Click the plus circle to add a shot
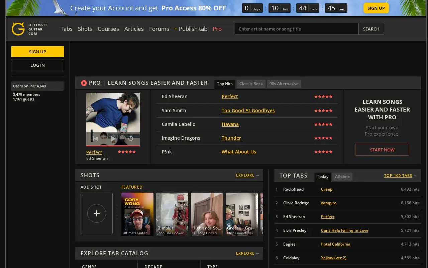 coord(97,213)
